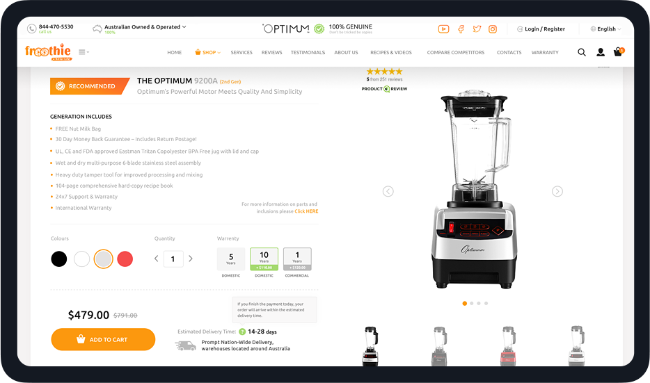Open the Compare Competitors menu item
The image size is (650, 383).
click(456, 53)
